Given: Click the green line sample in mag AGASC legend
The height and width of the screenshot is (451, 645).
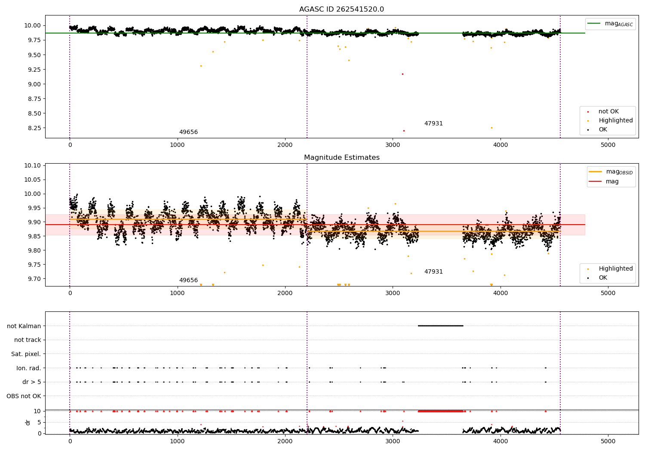Looking at the screenshot, I should pos(594,24).
